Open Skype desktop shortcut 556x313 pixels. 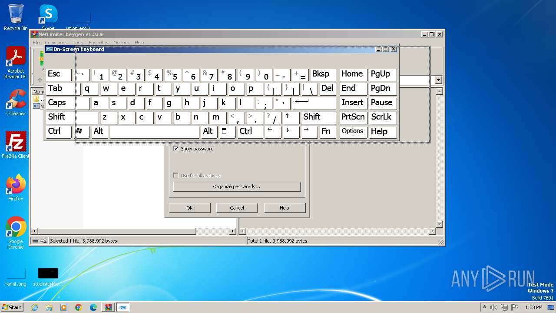click(48, 17)
